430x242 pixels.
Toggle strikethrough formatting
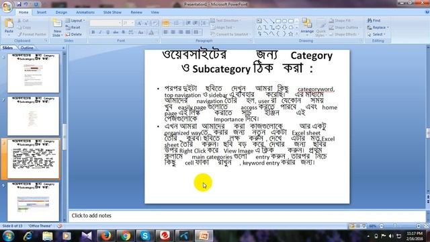[116, 32]
